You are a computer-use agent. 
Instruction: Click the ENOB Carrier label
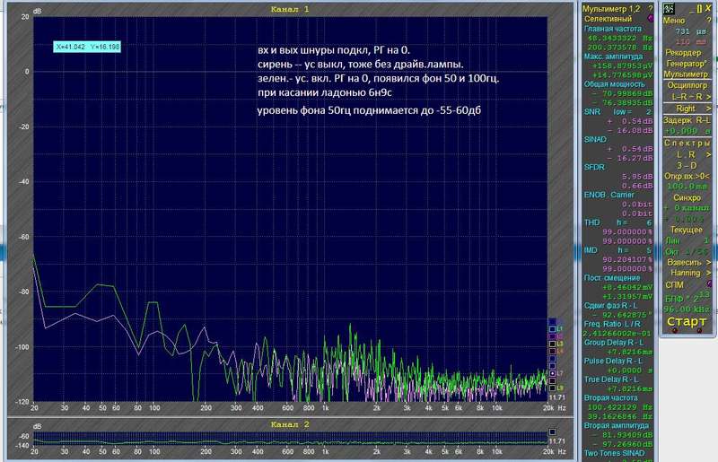609,195
